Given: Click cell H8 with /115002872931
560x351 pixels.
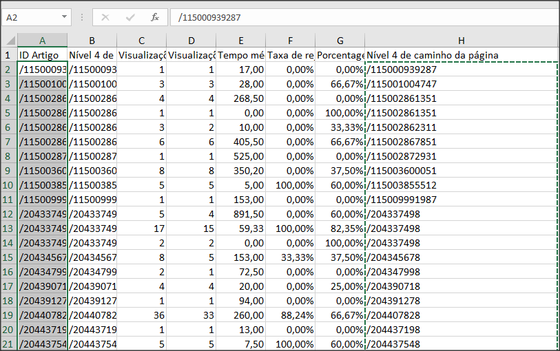Looking at the screenshot, I should (462, 156).
